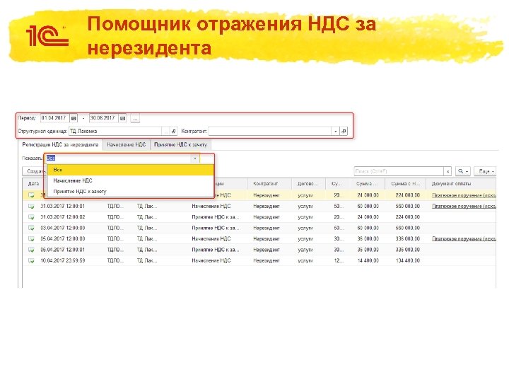
Task: Click document icon of row 31.03.2017 12:00:01
Action: tap(31, 207)
